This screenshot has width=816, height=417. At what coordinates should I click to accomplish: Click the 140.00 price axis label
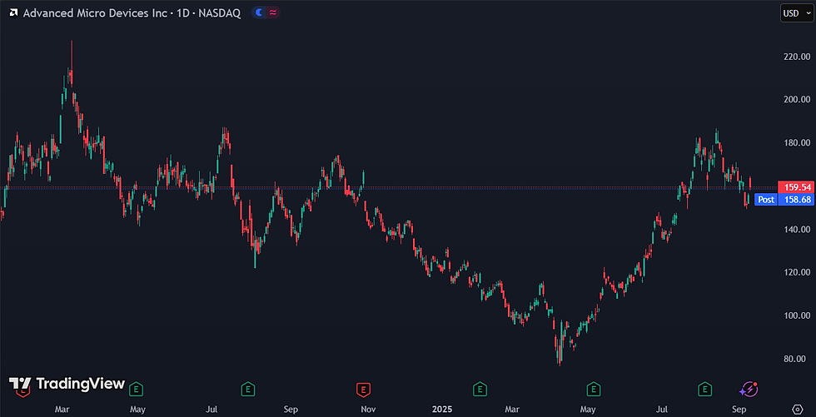click(796, 229)
